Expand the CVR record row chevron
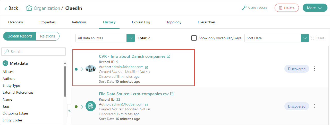This screenshot has width=330, height=125. (82, 69)
